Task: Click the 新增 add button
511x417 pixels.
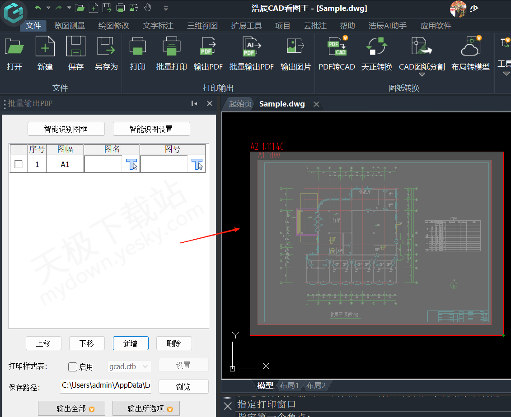Action: [x=131, y=343]
